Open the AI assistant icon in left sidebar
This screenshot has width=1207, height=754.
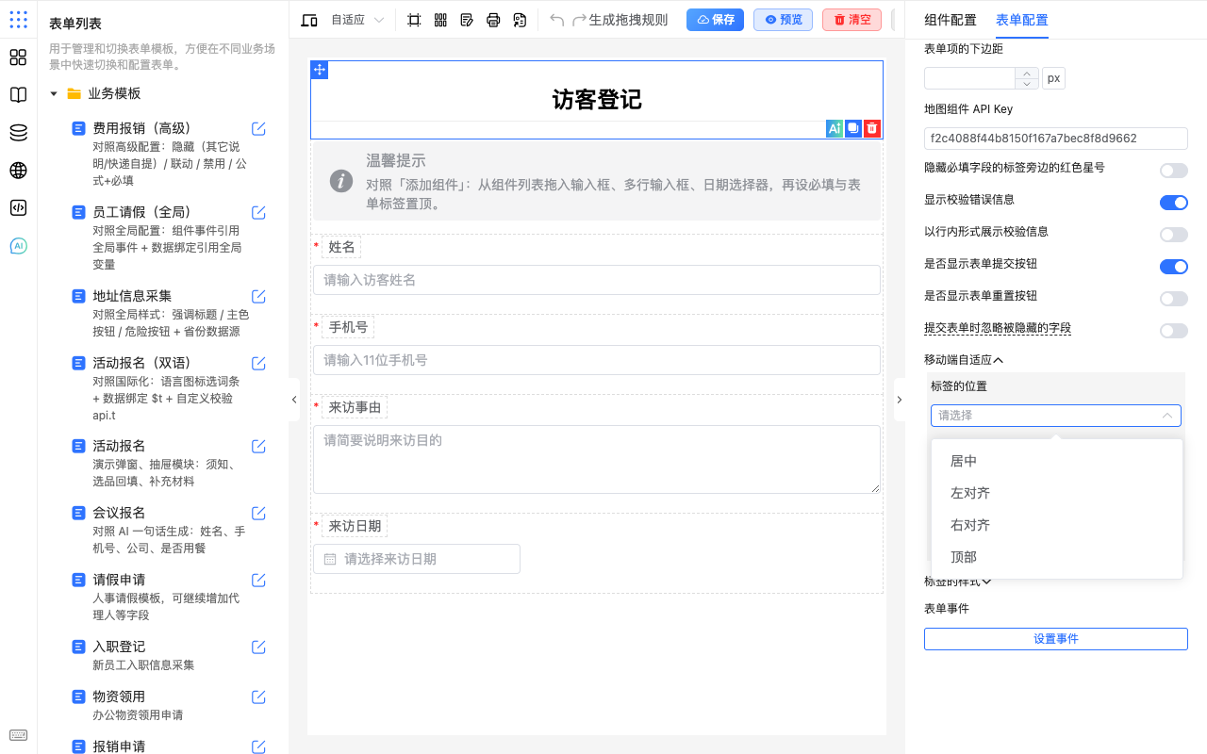[x=18, y=246]
